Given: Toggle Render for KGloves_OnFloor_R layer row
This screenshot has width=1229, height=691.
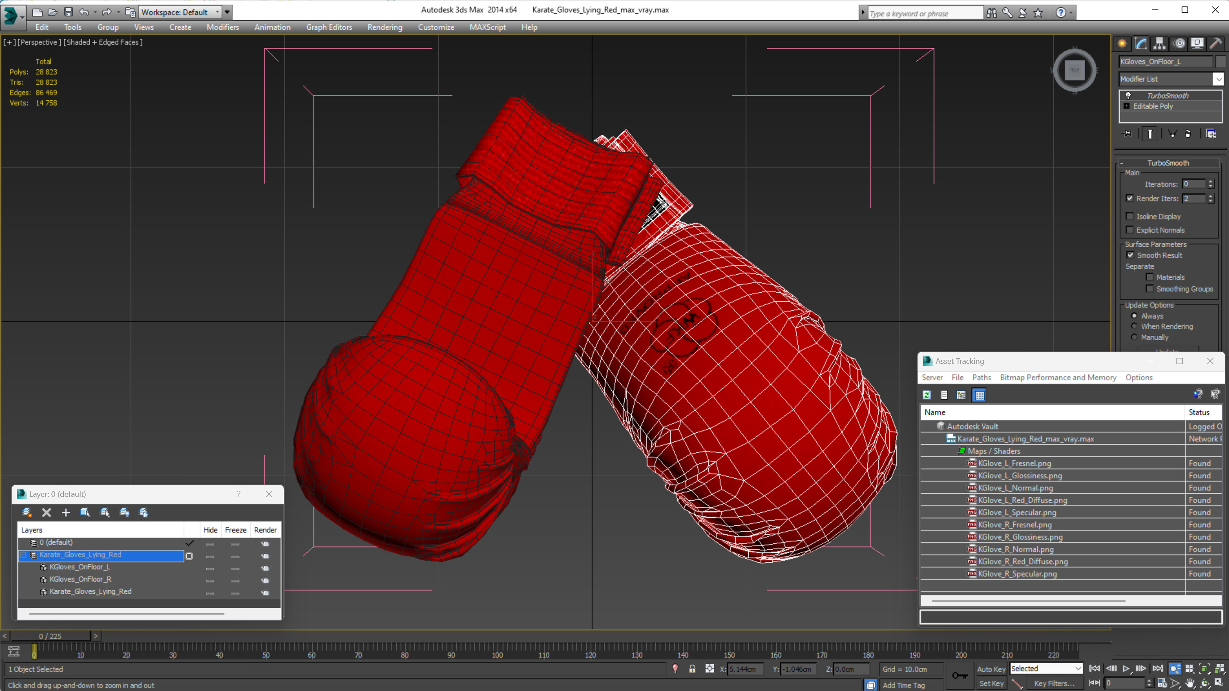Looking at the screenshot, I should coord(265,580).
